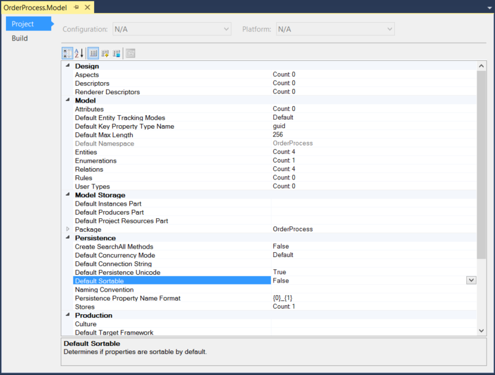Open the Platform combo box
Image resolution: width=495 pixels, height=375 pixels.
335,29
